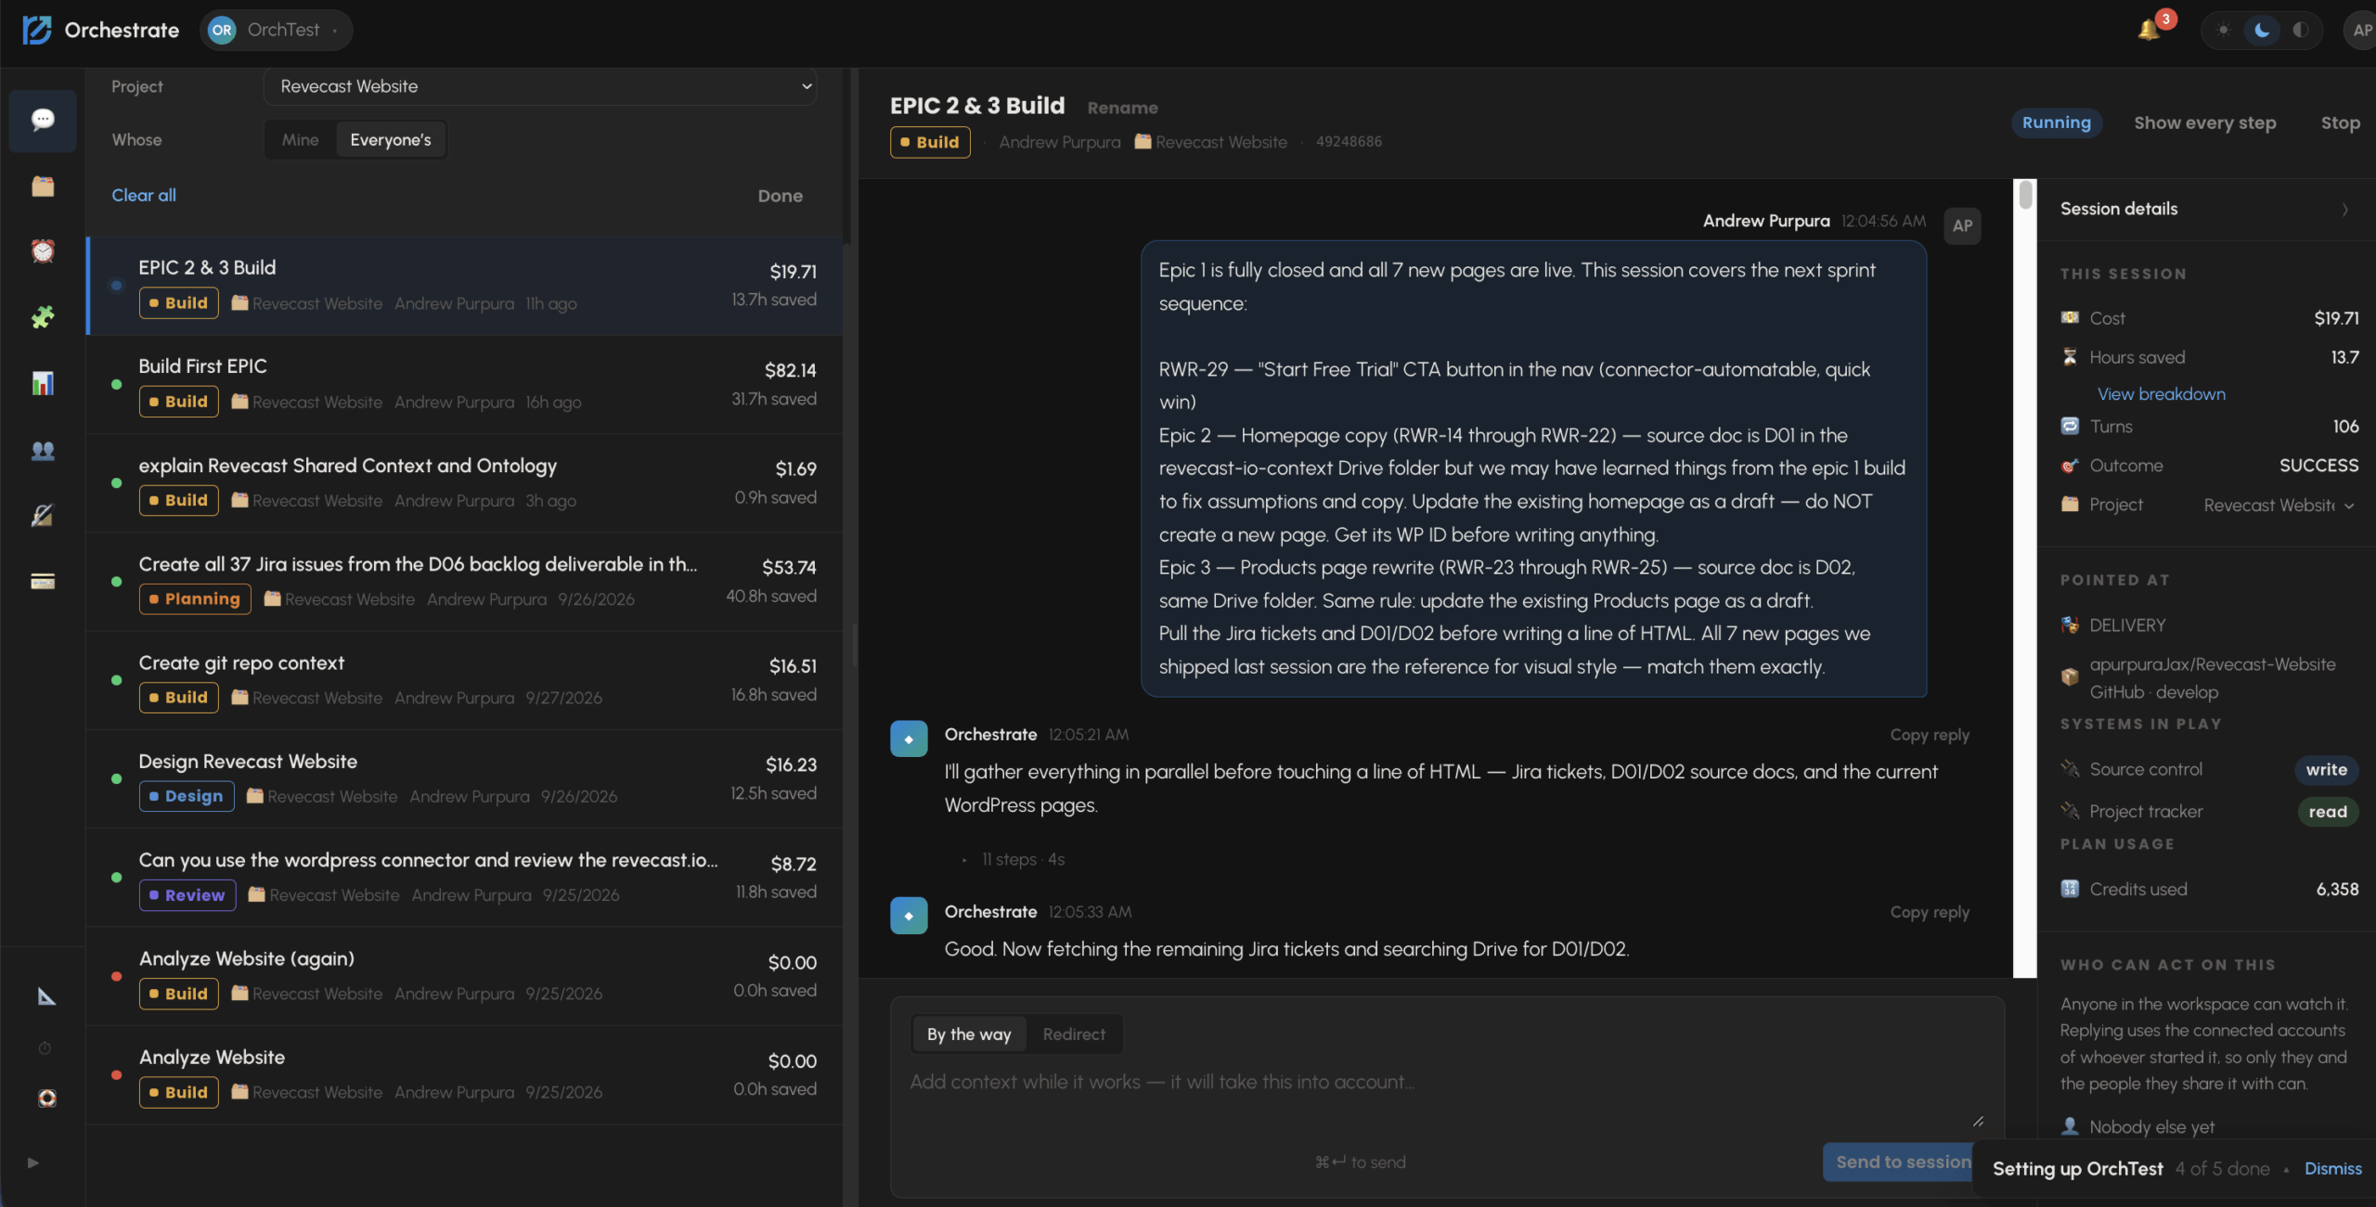Open the notifications bell with badge 3
2376x1207 pixels.
pyautogui.click(x=2150, y=30)
